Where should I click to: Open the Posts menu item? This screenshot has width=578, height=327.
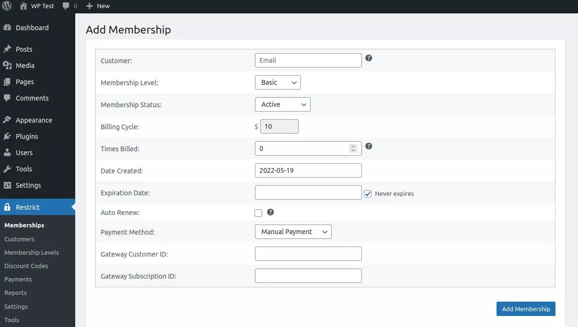[37, 49]
